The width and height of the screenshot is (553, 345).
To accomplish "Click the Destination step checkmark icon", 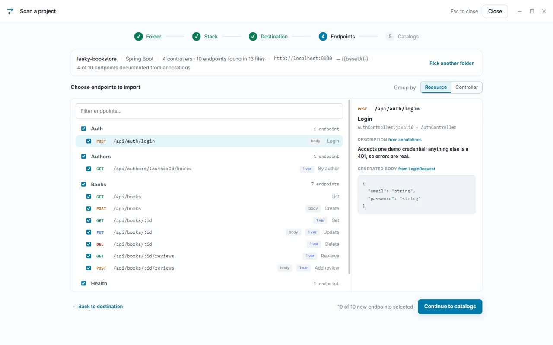I will 253,37.
